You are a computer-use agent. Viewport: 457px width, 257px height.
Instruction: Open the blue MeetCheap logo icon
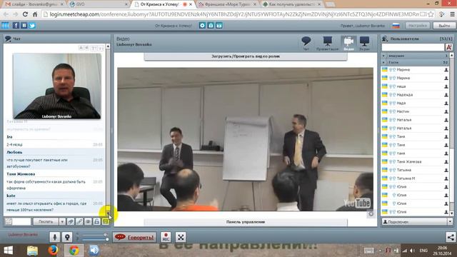click(5, 26)
